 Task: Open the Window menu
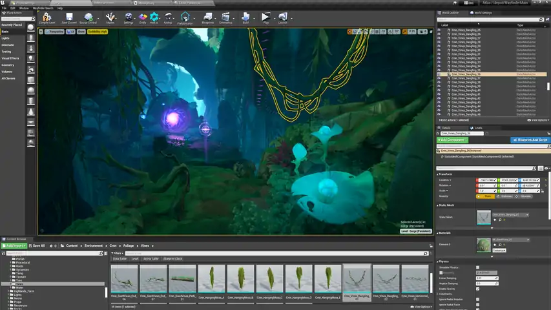click(24, 8)
